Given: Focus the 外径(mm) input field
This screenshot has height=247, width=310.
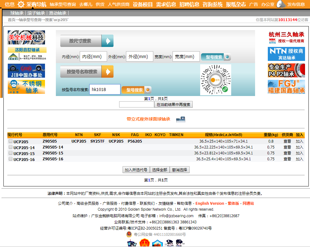Looking at the screenshot, I should 140,57.
